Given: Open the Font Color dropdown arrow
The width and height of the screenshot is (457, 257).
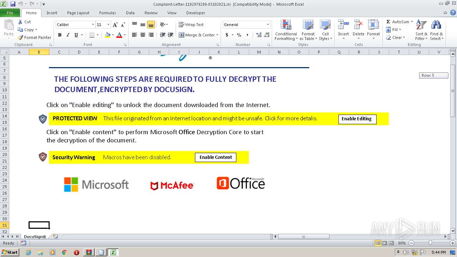Looking at the screenshot, I should coord(125,35).
